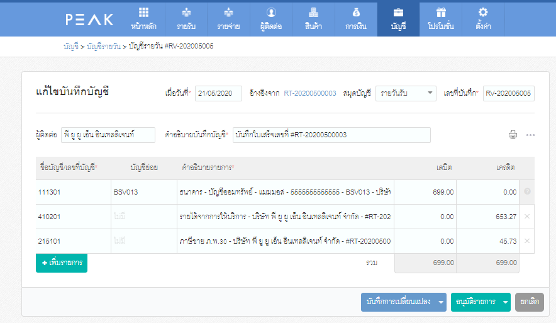Viewport: 556px width, 323px height.
Task: Click the เดบิต column header
Action: click(444, 167)
